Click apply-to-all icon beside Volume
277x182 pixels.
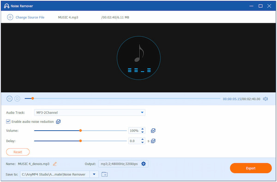153,131
